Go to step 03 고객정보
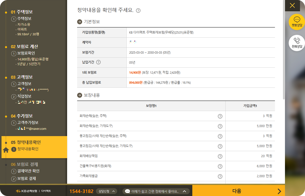This screenshot has width=305, height=196. [x=22, y=77]
